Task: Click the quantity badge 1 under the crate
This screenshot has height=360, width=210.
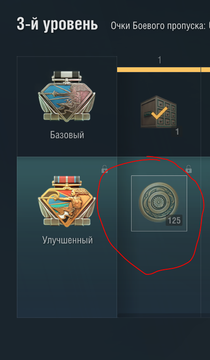Action: [x=177, y=132]
